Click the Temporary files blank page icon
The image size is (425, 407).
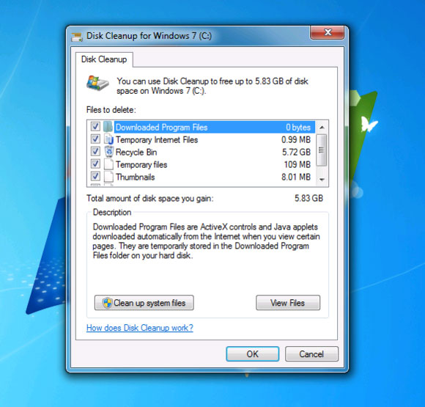pyautogui.click(x=108, y=164)
